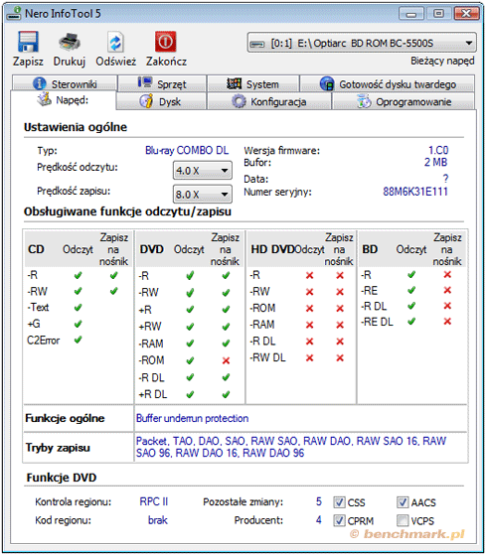Enable the VCPS checkbox
The height and width of the screenshot is (555, 487).
click(403, 520)
